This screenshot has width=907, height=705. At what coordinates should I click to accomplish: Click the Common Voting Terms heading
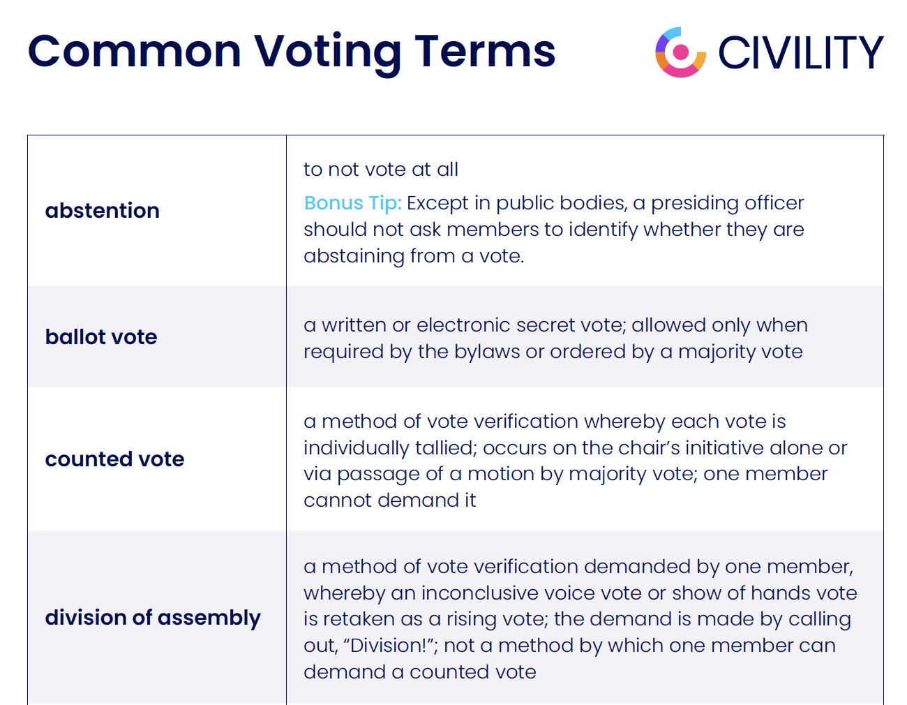[291, 52]
